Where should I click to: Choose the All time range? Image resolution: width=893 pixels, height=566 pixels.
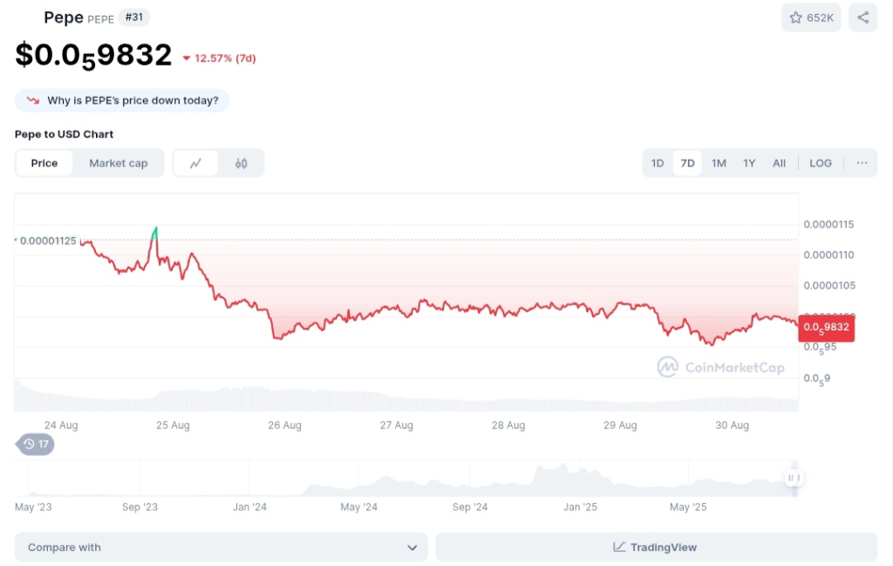(x=779, y=163)
